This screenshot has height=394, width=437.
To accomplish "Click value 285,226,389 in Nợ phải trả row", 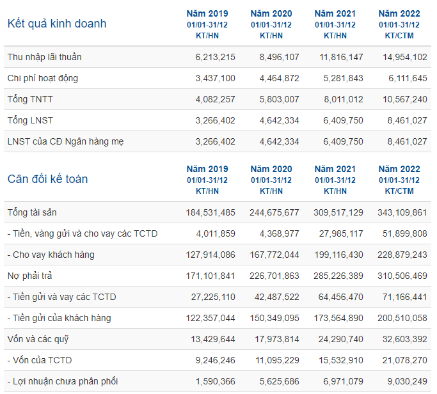I will 338,276.
